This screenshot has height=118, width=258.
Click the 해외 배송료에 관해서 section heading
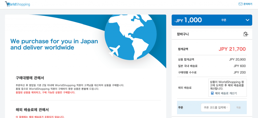coord(32,109)
